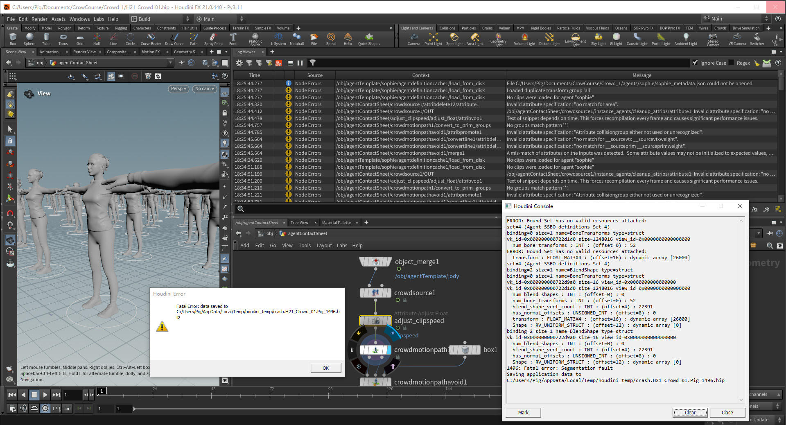Click Clear in the Houdini Console
This screenshot has width=786, height=425.
click(690, 413)
